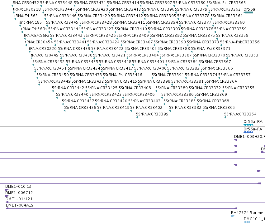Click the tRNA:CR30218 label
This screenshot has width=265, height=224.
[x=27, y=9]
